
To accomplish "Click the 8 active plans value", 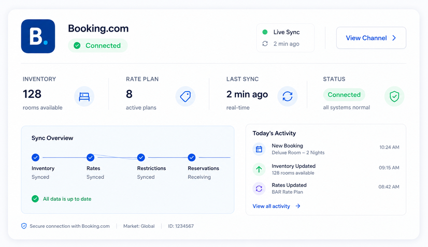I will tap(129, 94).
